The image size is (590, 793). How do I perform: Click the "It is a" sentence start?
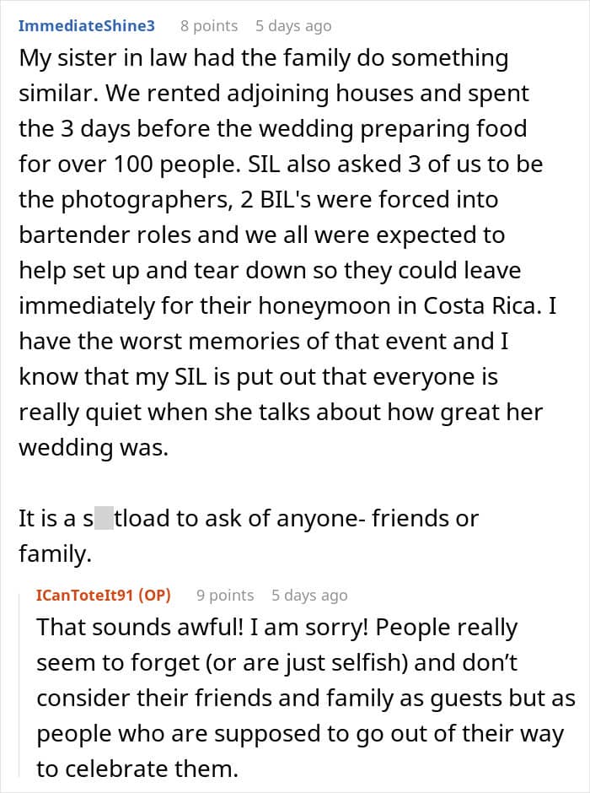pyautogui.click(x=49, y=518)
